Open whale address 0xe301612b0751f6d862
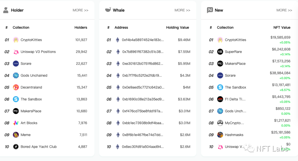Image resolution: width=298 pixels, height=161 pixels. (x=143, y=64)
